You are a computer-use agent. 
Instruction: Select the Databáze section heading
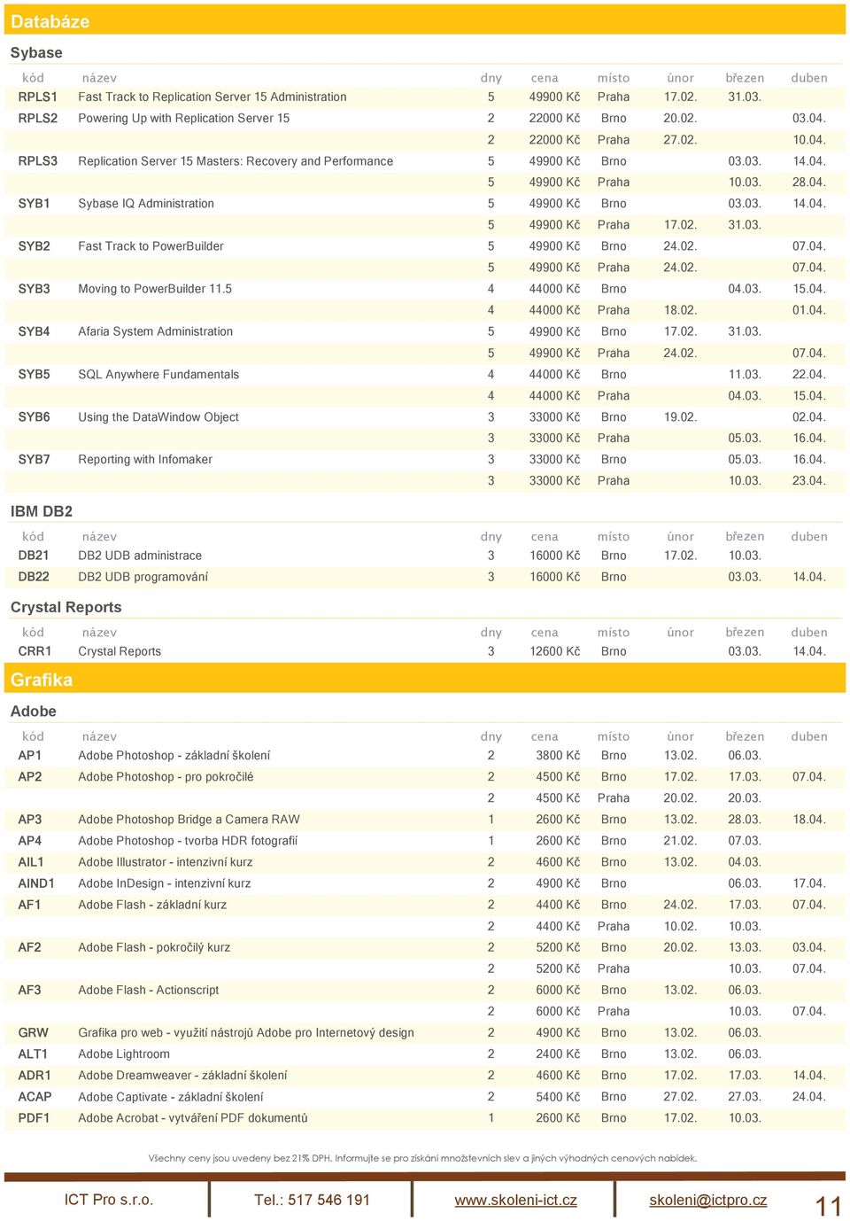pyautogui.click(x=50, y=21)
